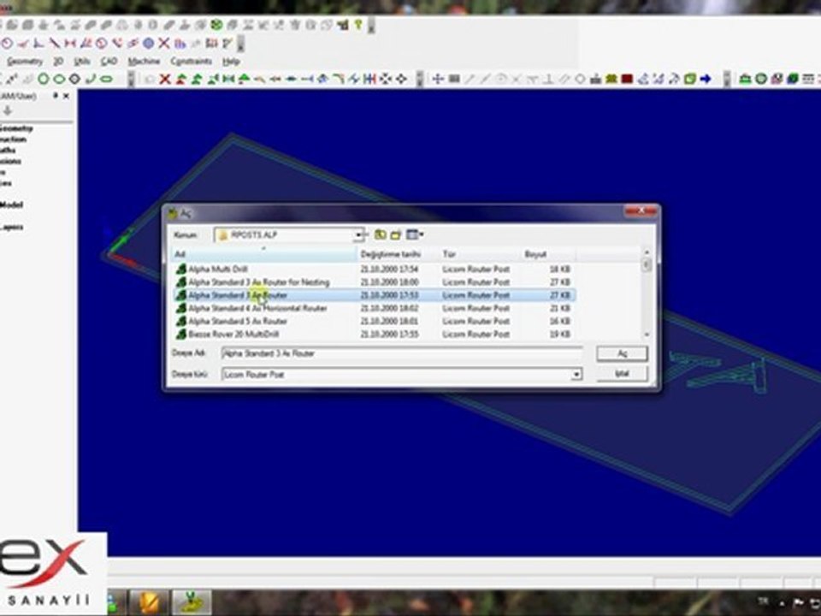The height and width of the screenshot is (616, 821).
Task: Create new folder in the dialog
Action: point(396,234)
